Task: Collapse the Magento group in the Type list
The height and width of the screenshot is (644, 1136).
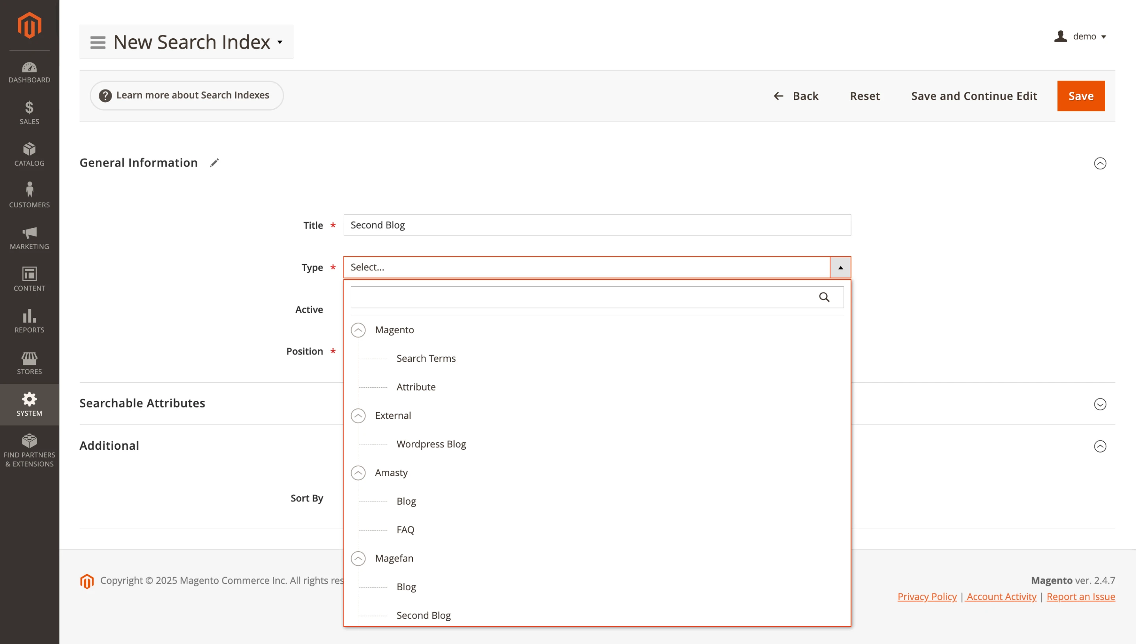Action: (x=358, y=330)
